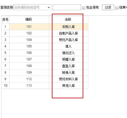Click code cell 106
This screenshot has width=127, height=118.
[x=29, y=53]
